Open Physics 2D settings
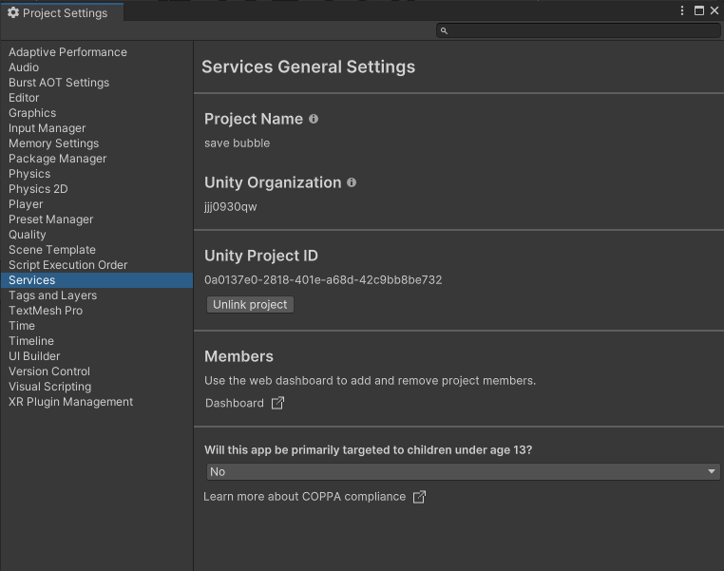 pos(38,189)
